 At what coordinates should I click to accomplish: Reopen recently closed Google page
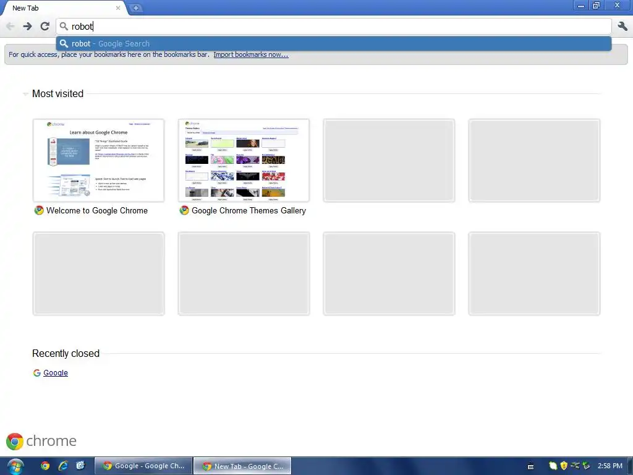point(56,373)
